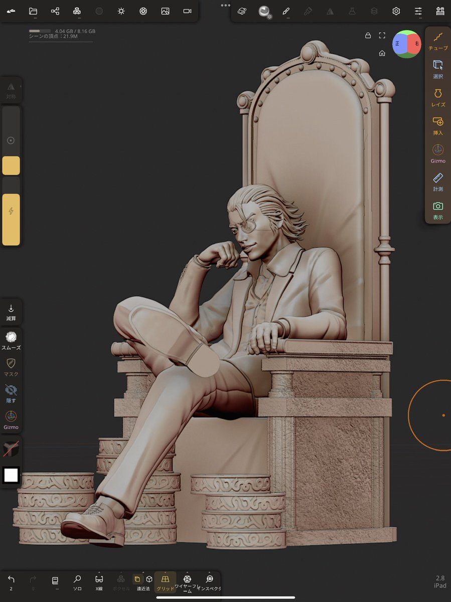Toggle ワイヤーフレーム (Wireframe) display
This screenshot has height=602, width=451.
click(x=187, y=583)
